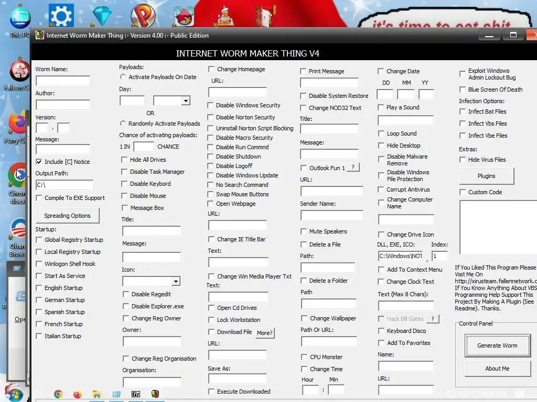Open Chrome from the taskbar
537x402 pixels.
click(58, 394)
